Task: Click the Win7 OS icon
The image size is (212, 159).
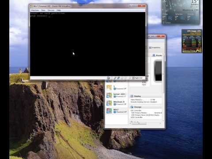Action: pos(109,111)
